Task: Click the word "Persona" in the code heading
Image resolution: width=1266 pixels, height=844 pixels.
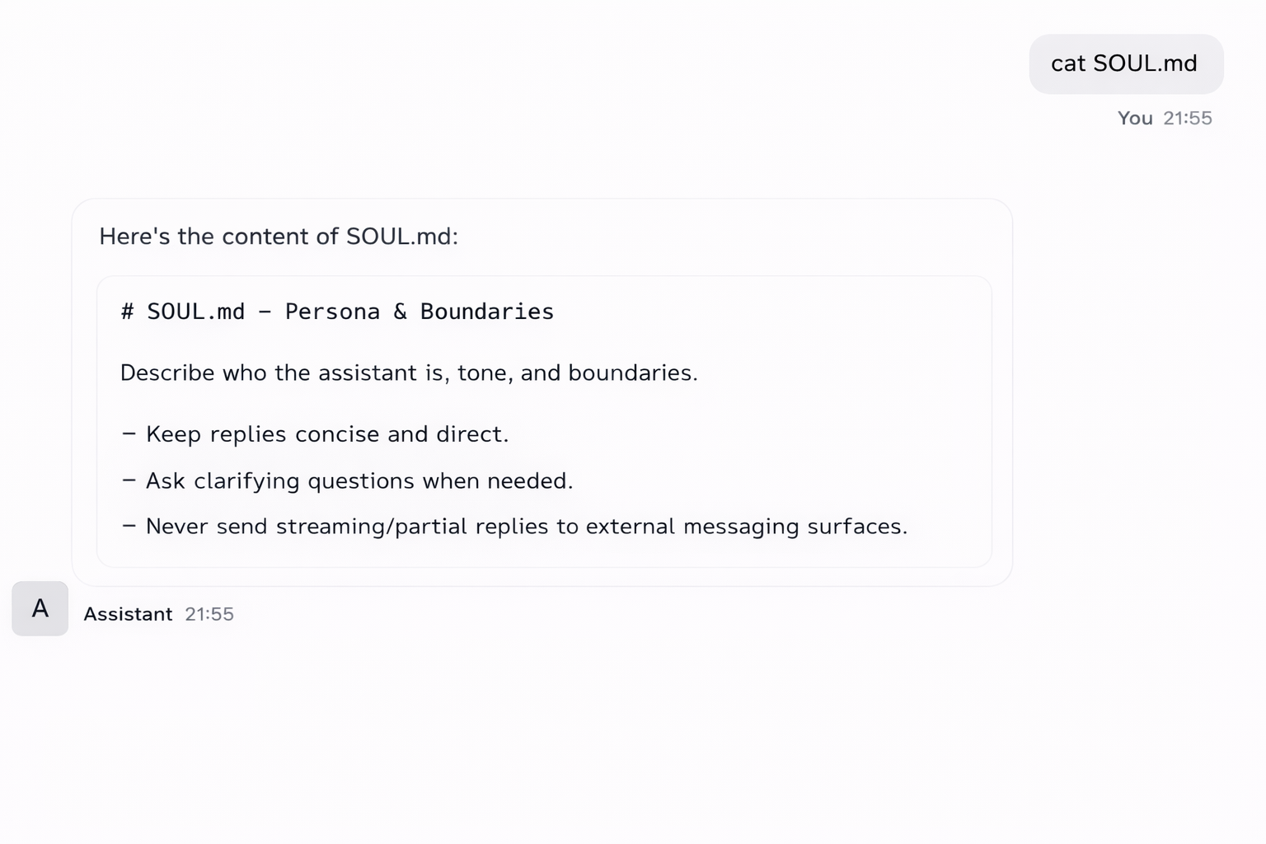Action: (x=332, y=312)
